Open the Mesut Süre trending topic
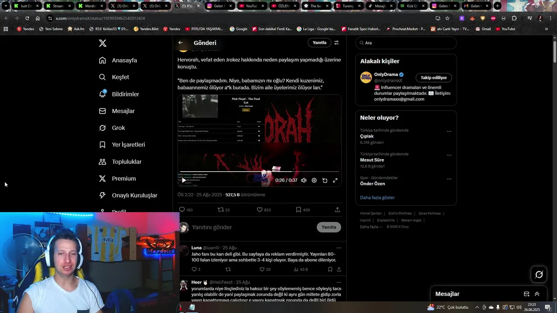557x313 pixels. [x=372, y=160]
